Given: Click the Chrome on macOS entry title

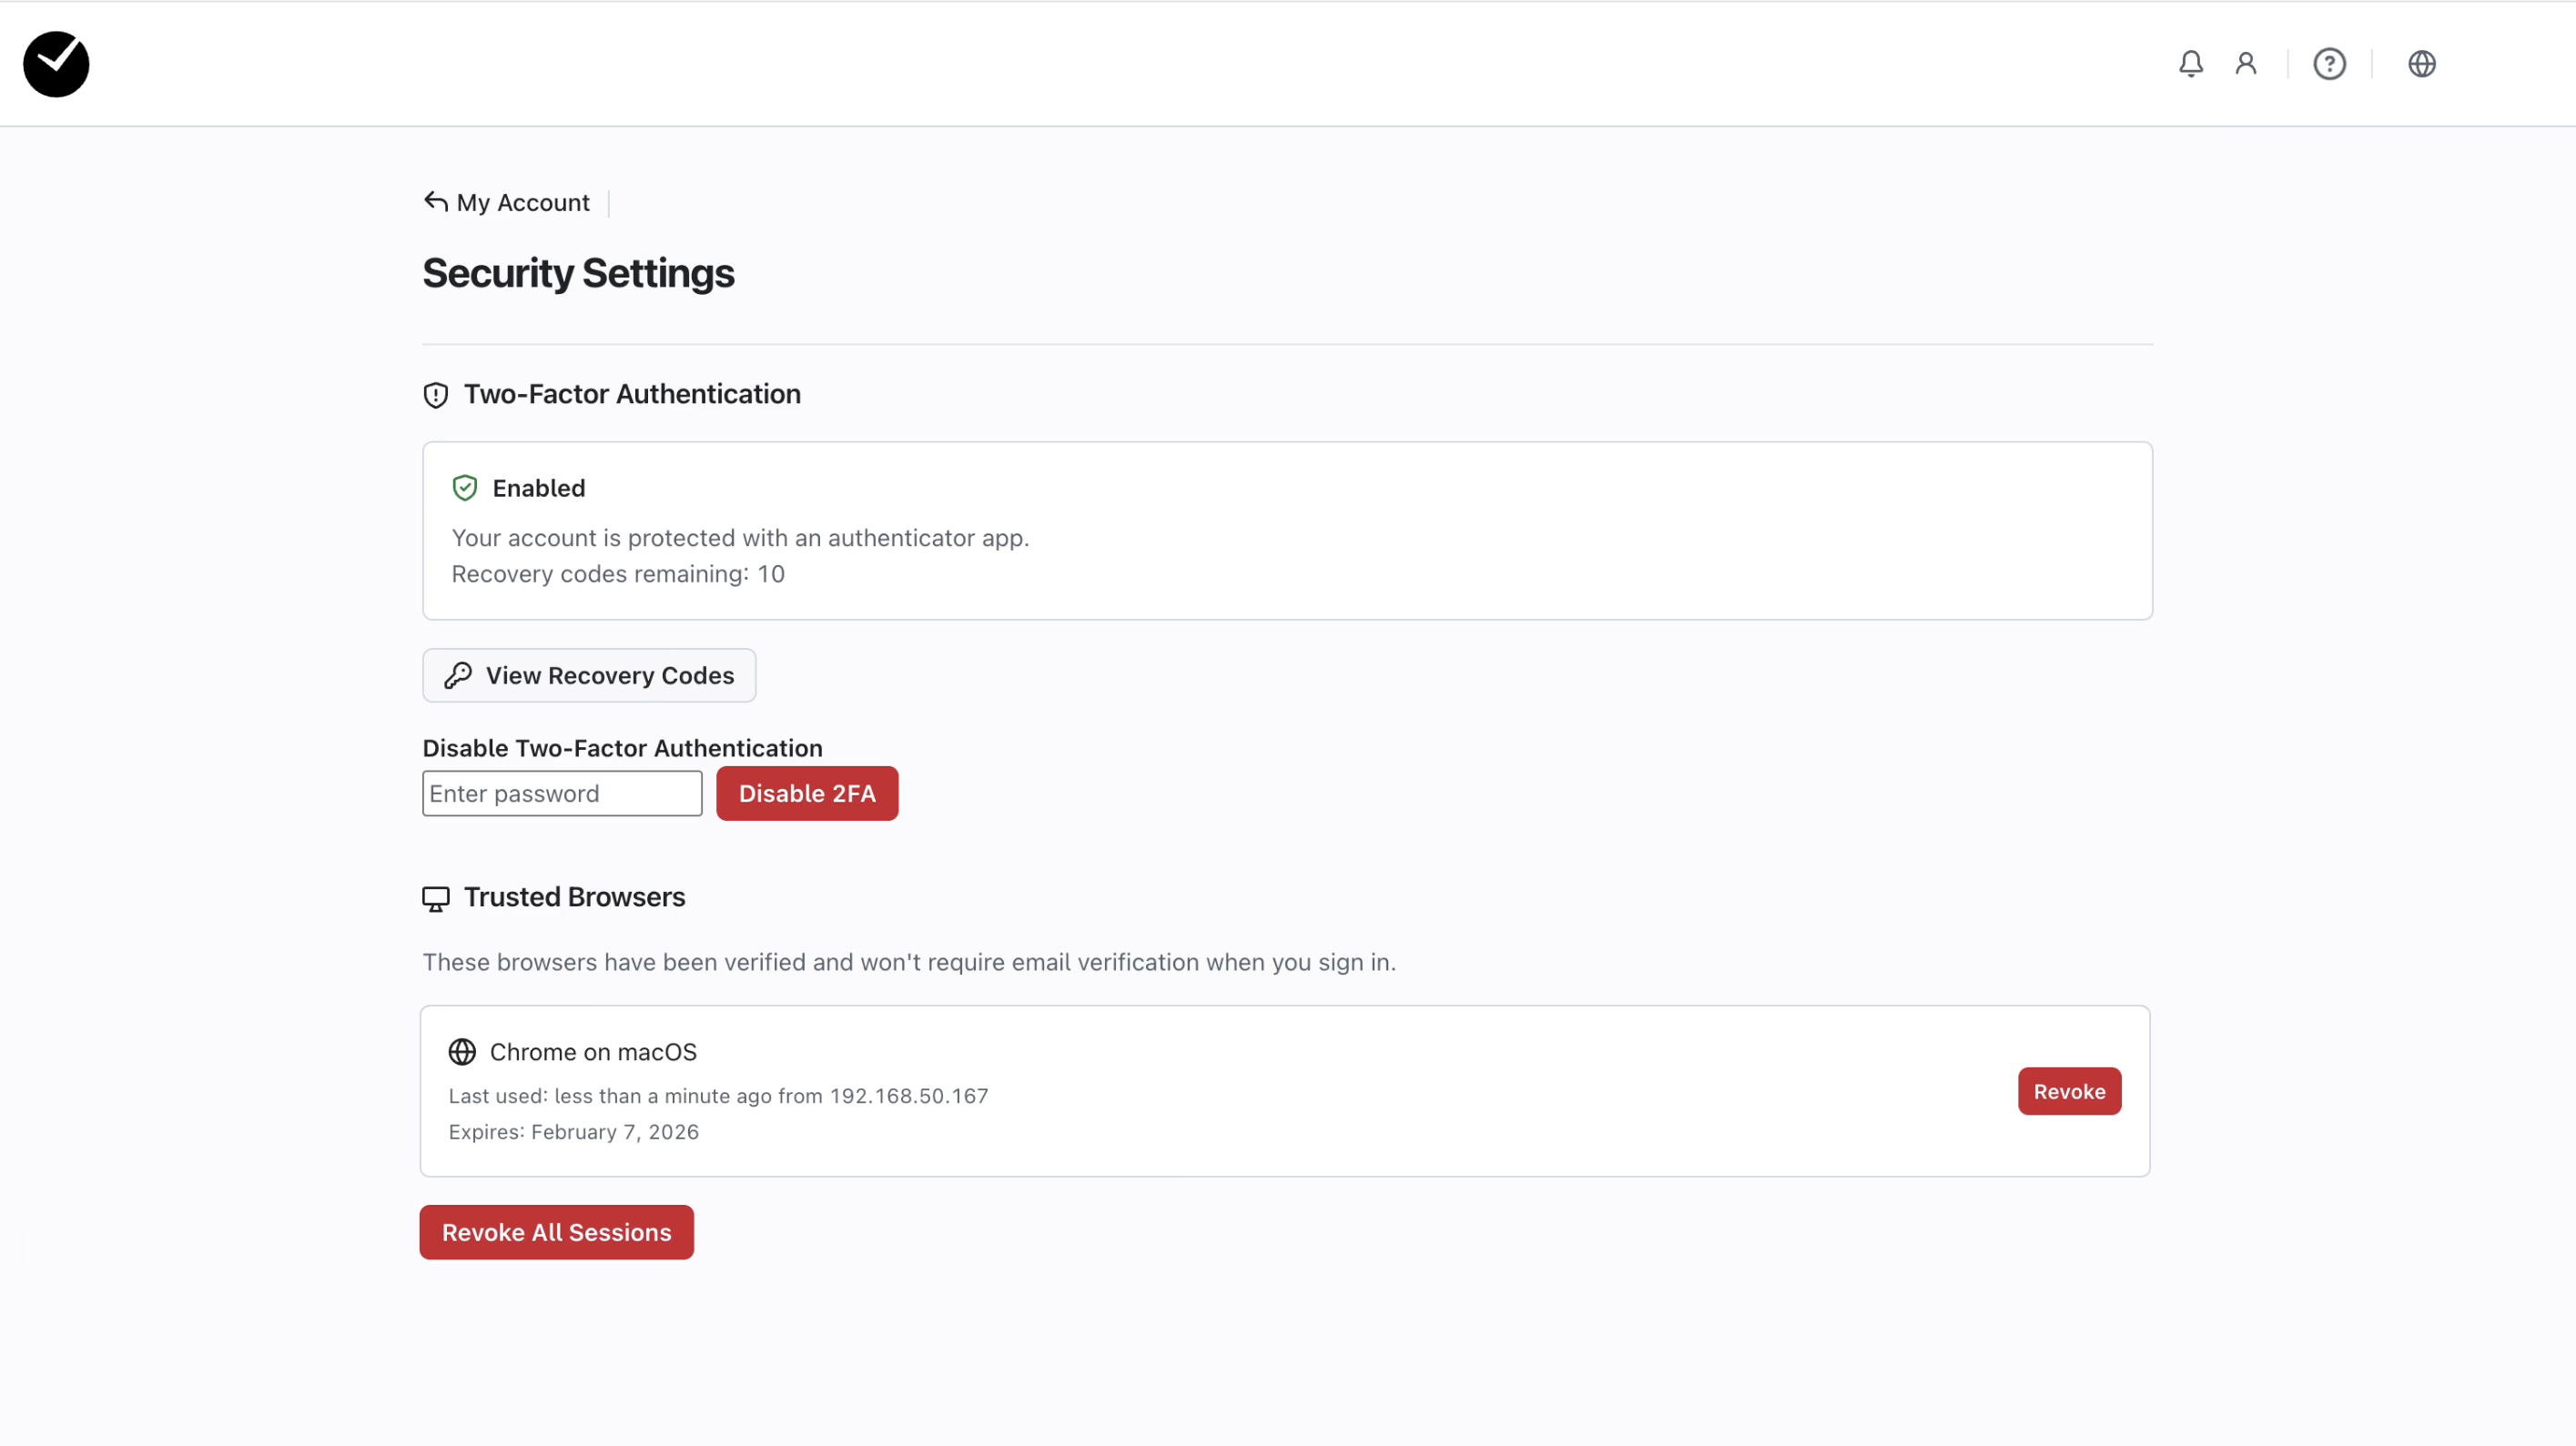Looking at the screenshot, I should [x=593, y=1052].
